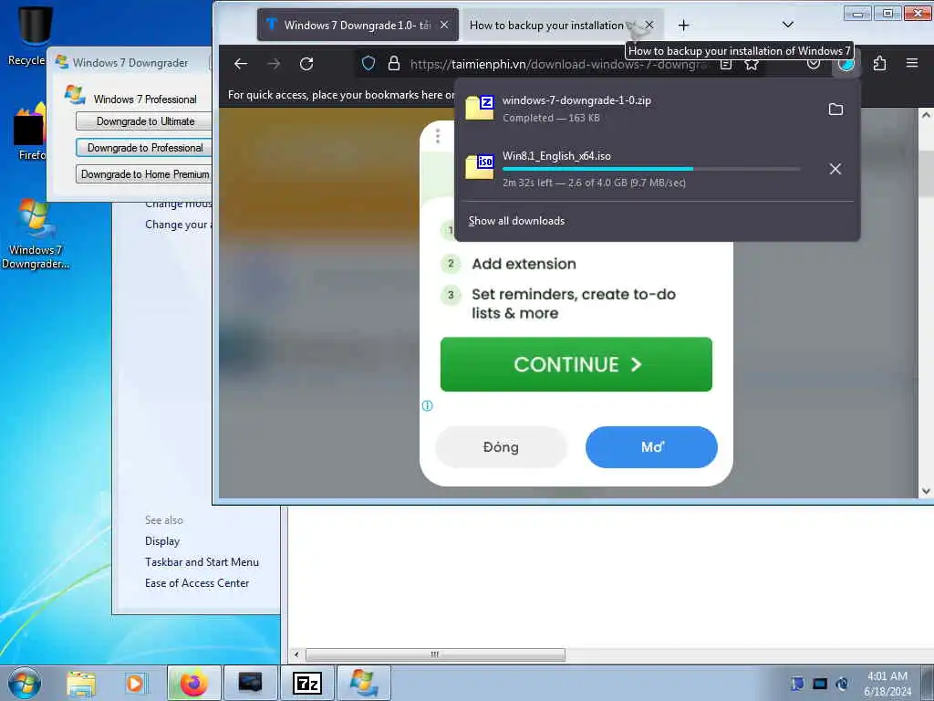The height and width of the screenshot is (701, 934).
Task: Open Taskbar and Start Menu link
Action: [x=202, y=562]
